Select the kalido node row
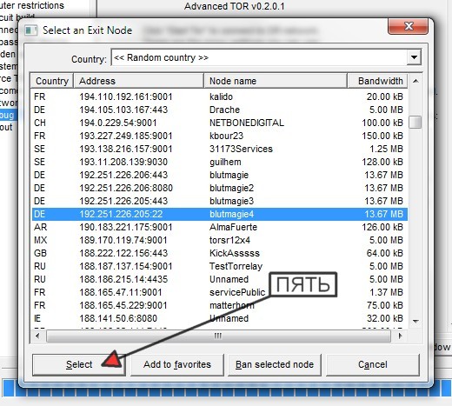The image size is (452, 406). coord(219,97)
